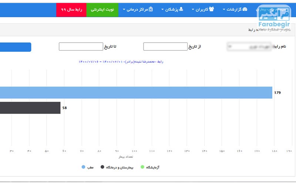Toggle the بیمارستان و درمانگاه dark legend circle
Image resolution: width=296 pixels, height=185 pixels.
[102, 167]
